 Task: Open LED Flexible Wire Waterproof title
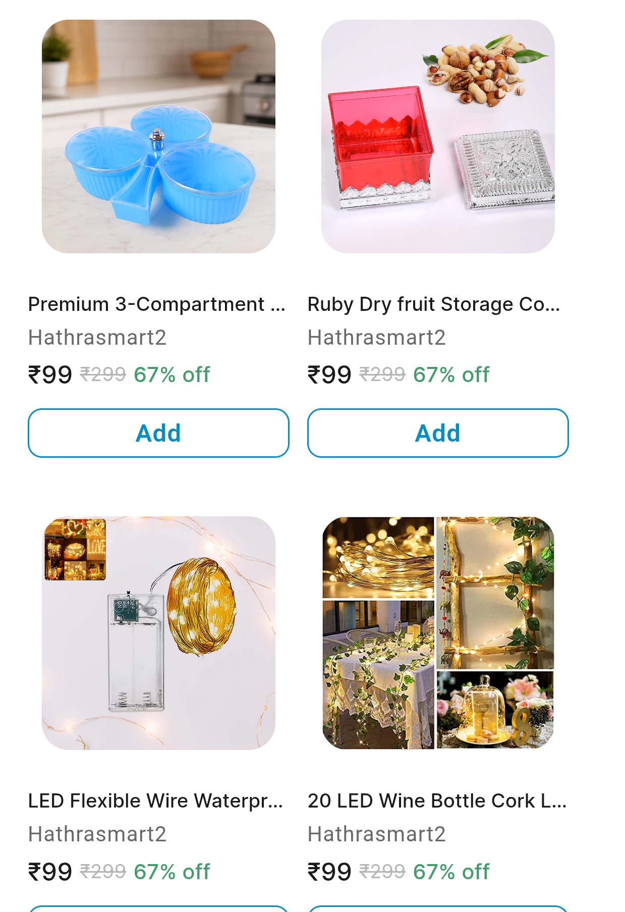(x=155, y=801)
